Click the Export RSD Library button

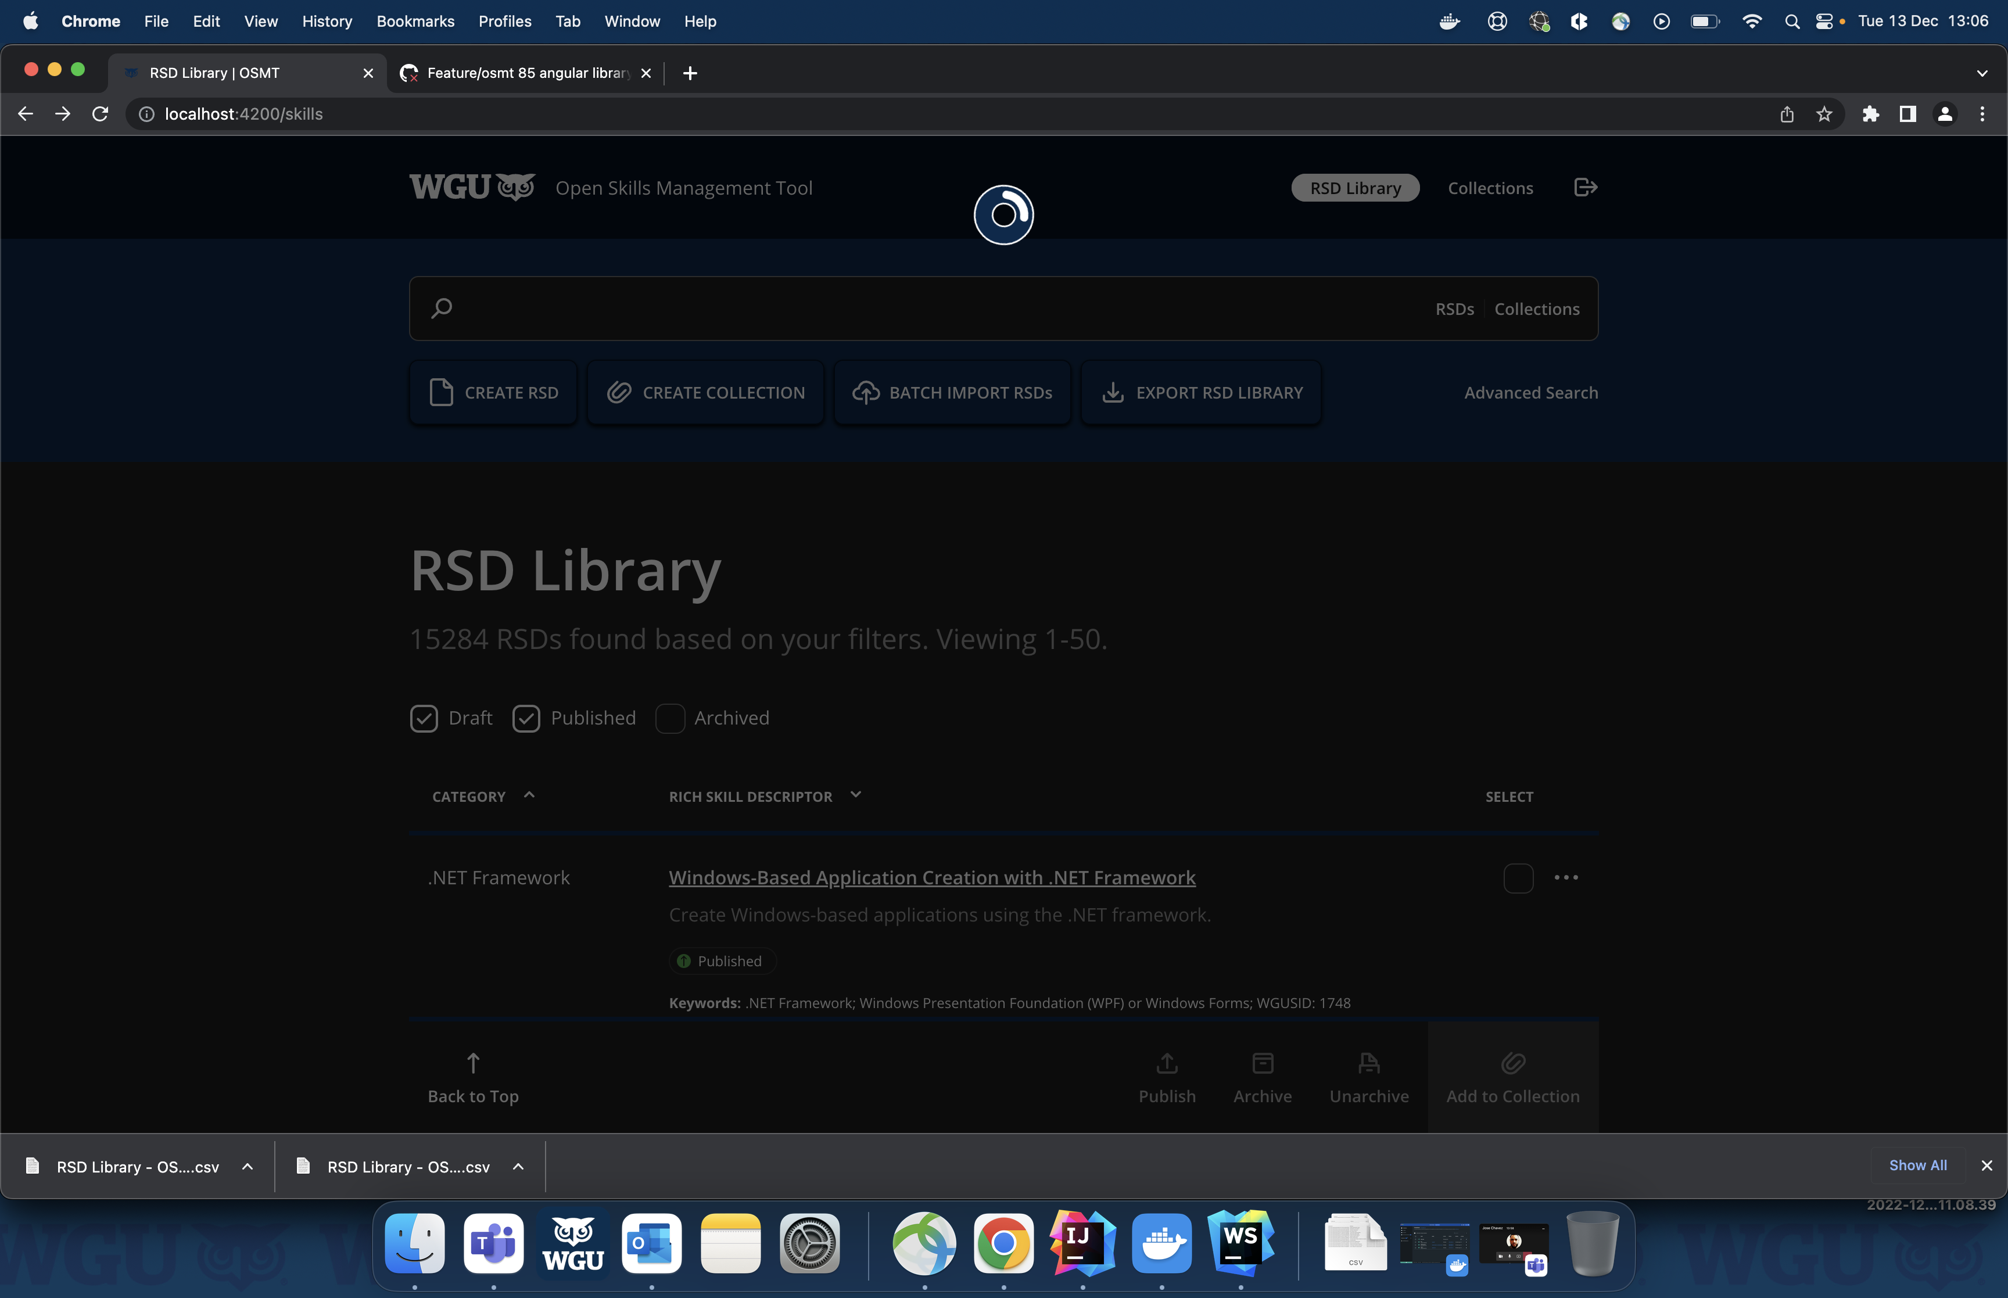(1201, 393)
